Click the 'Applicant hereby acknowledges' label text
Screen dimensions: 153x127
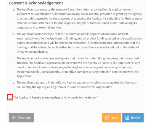[x=55, y=97]
